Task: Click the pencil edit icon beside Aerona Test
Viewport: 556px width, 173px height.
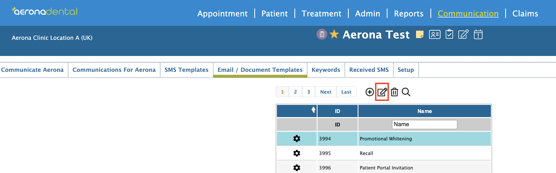Action: [x=463, y=34]
